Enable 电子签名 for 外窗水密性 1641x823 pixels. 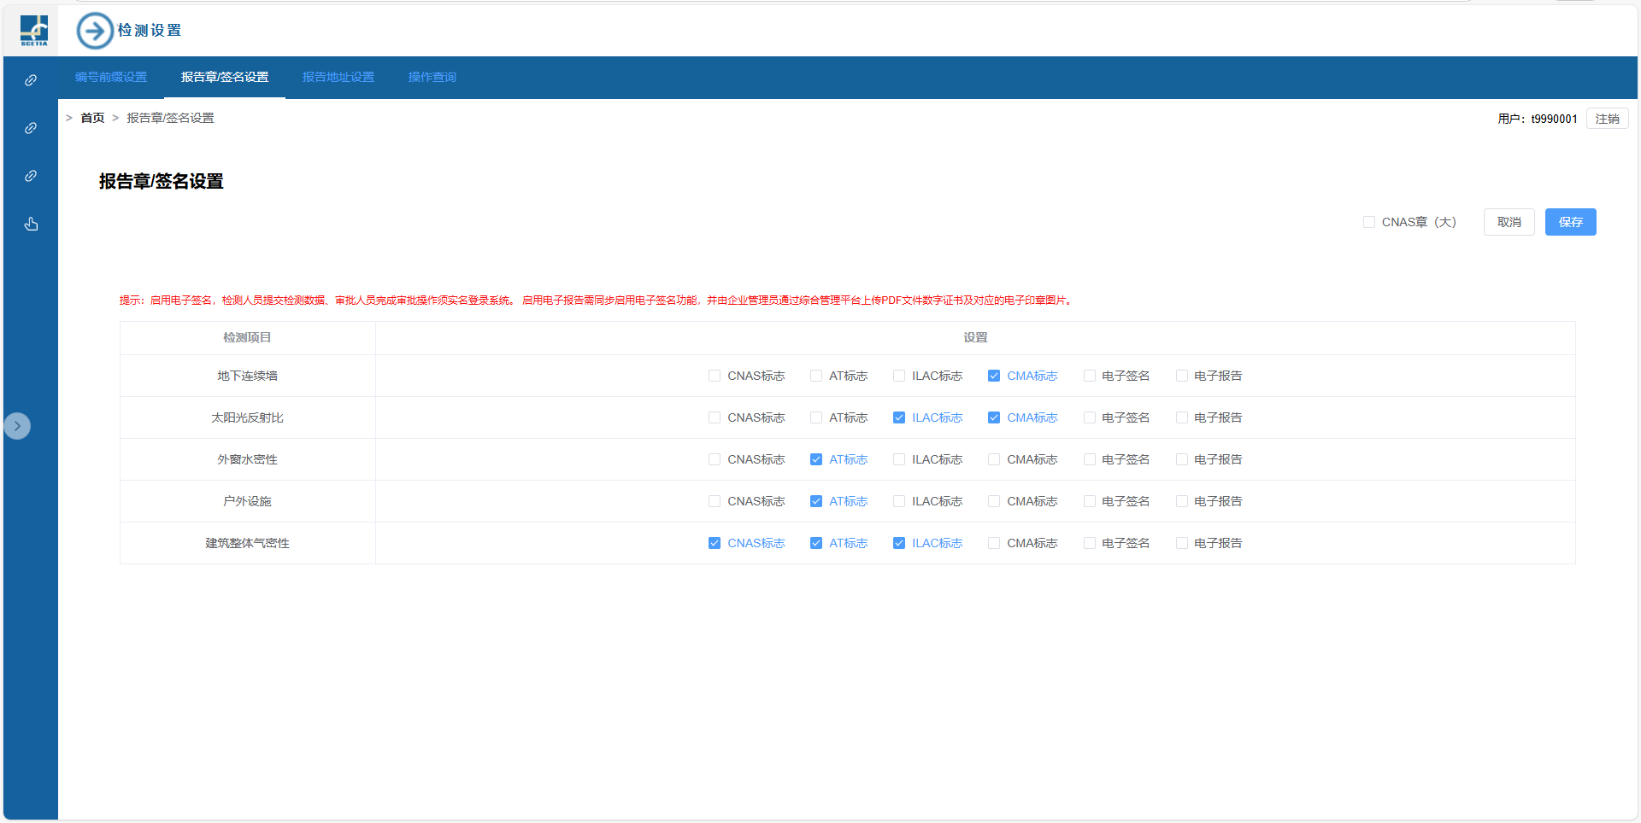point(1090,459)
